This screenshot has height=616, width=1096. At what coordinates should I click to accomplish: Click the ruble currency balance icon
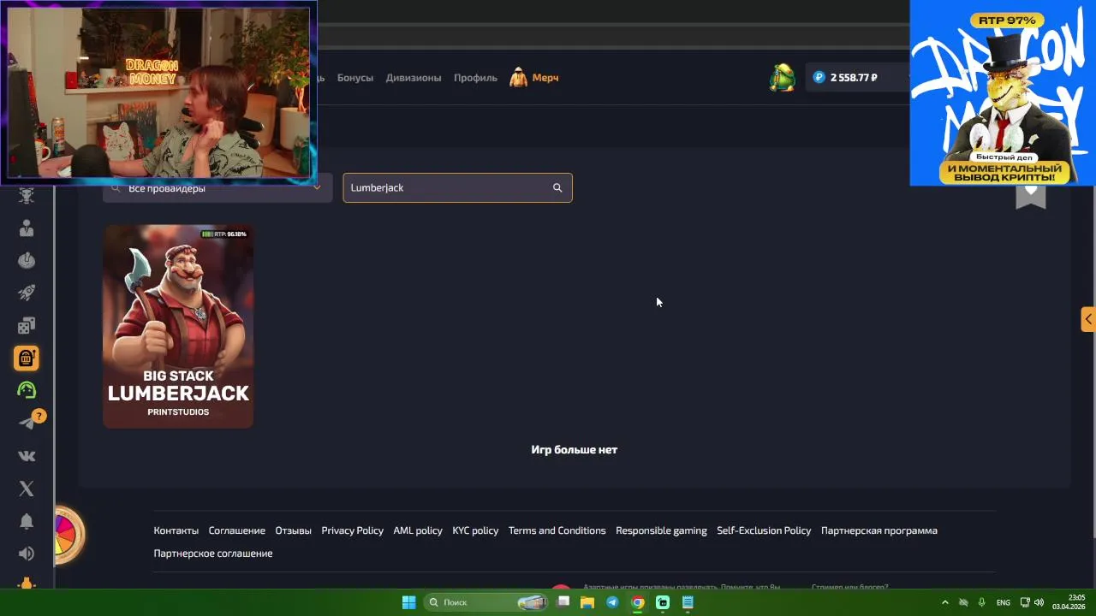(819, 77)
